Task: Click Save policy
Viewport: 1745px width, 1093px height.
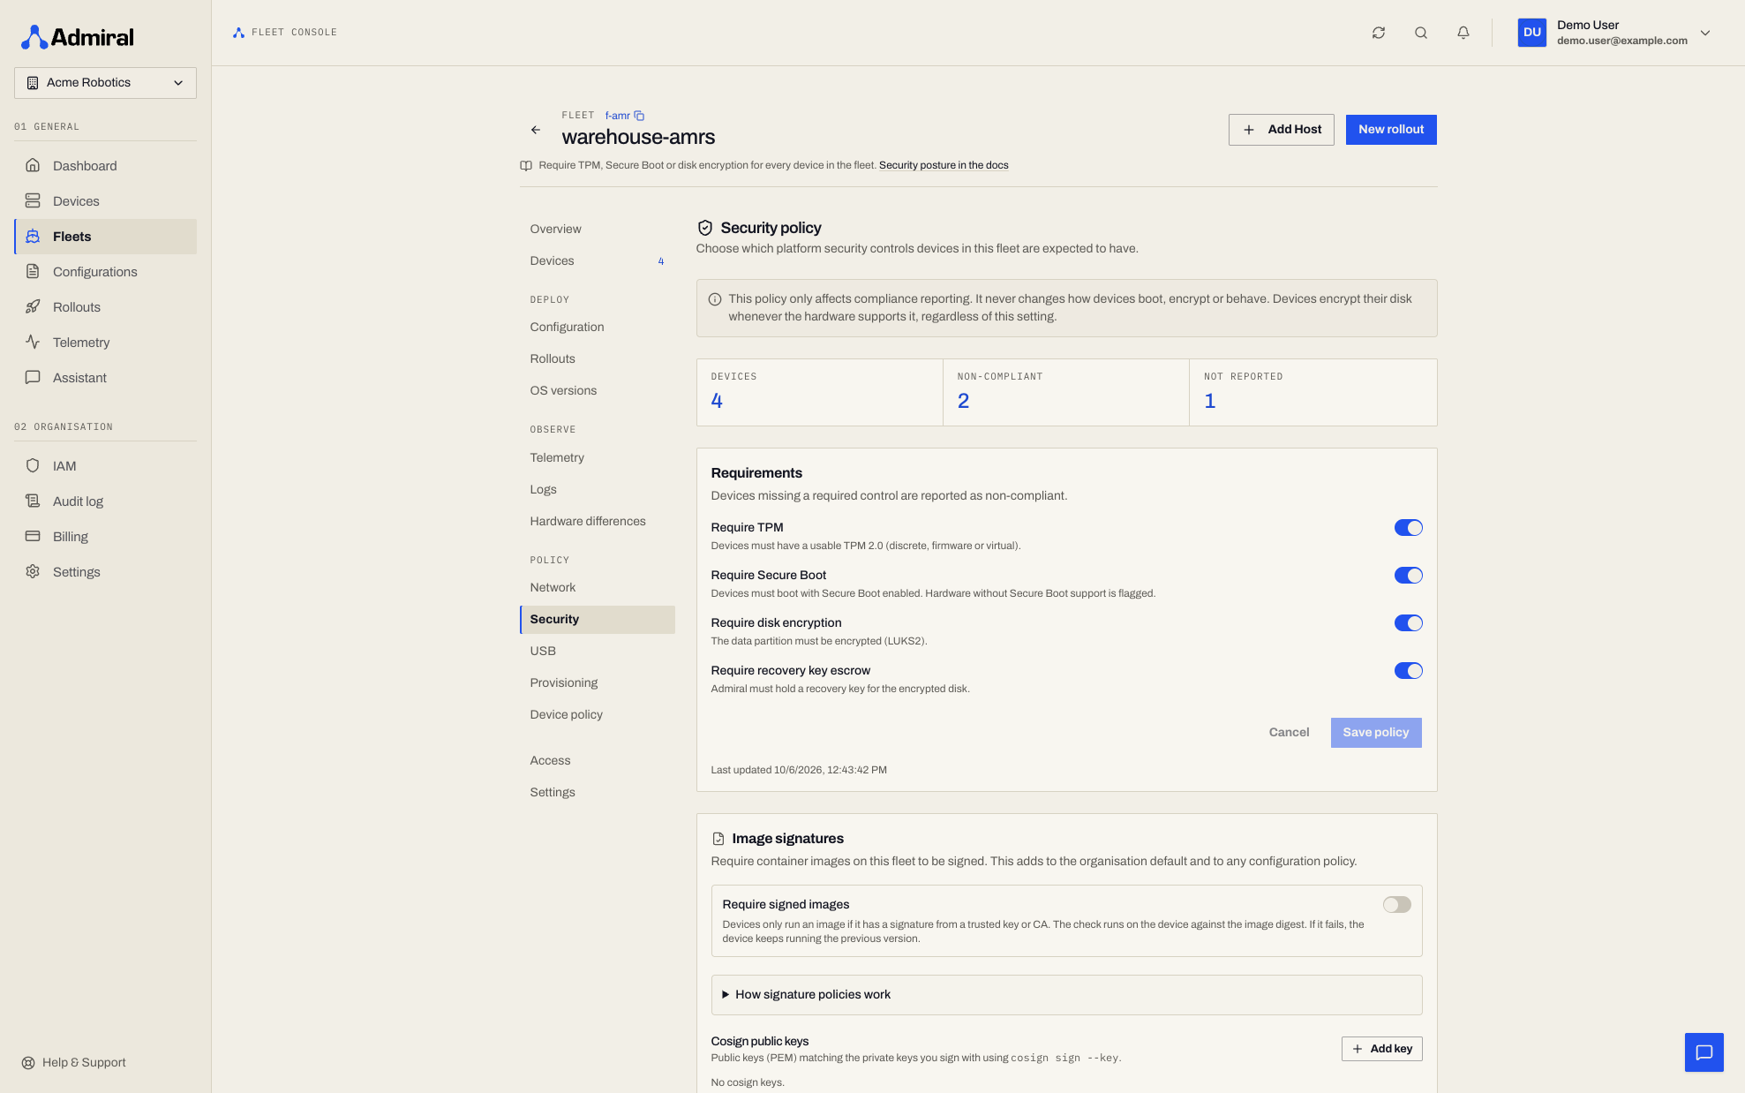Action: tap(1375, 733)
